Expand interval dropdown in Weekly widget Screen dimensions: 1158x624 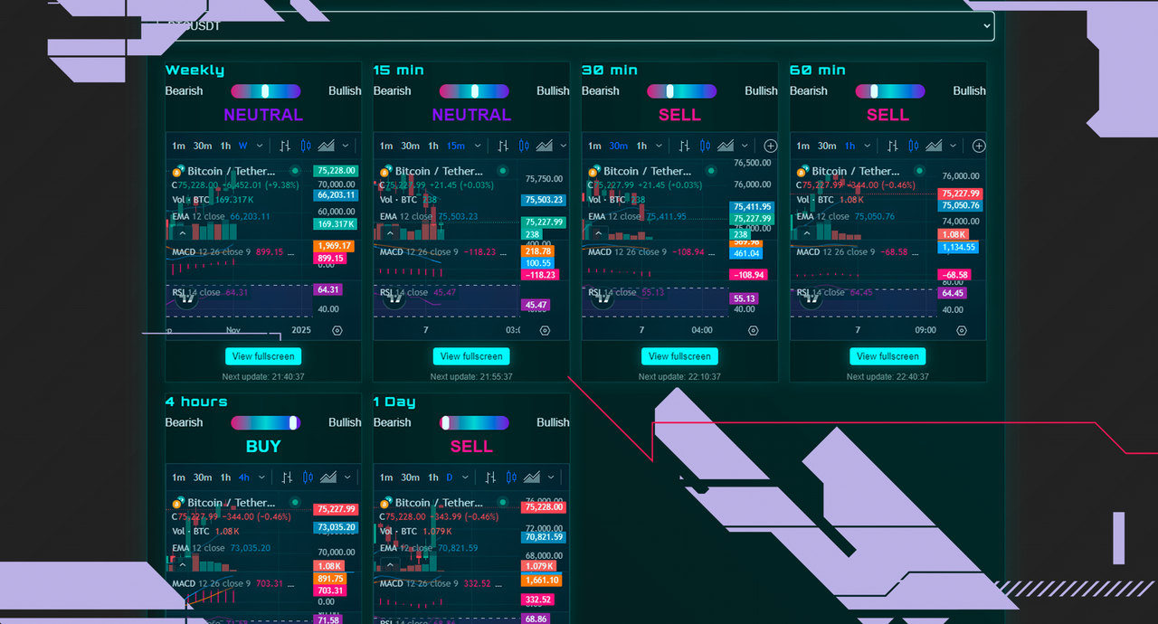[260, 146]
